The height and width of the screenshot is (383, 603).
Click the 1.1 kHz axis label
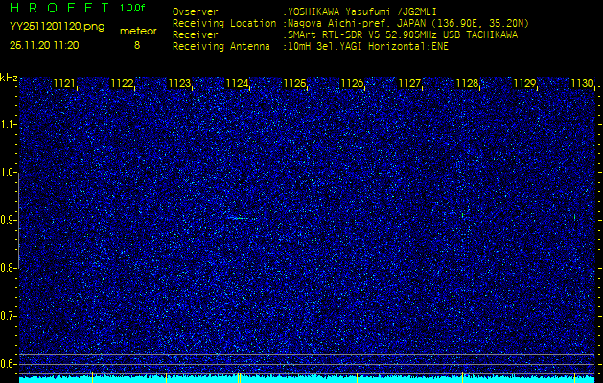[x=8, y=124]
